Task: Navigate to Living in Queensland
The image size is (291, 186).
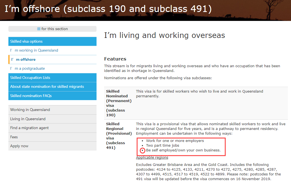Action: (x=28, y=119)
